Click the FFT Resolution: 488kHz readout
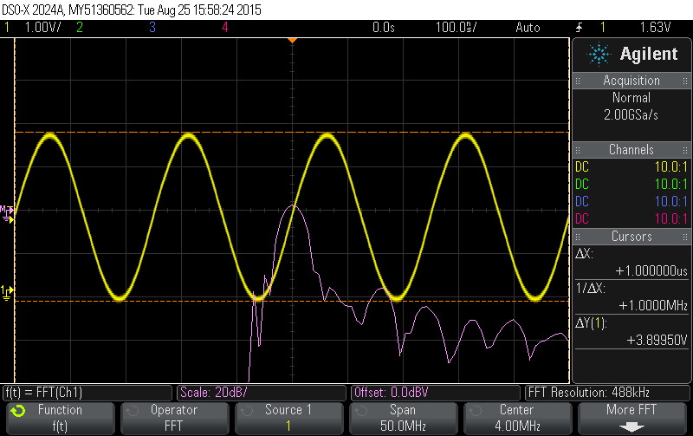 [608, 392]
